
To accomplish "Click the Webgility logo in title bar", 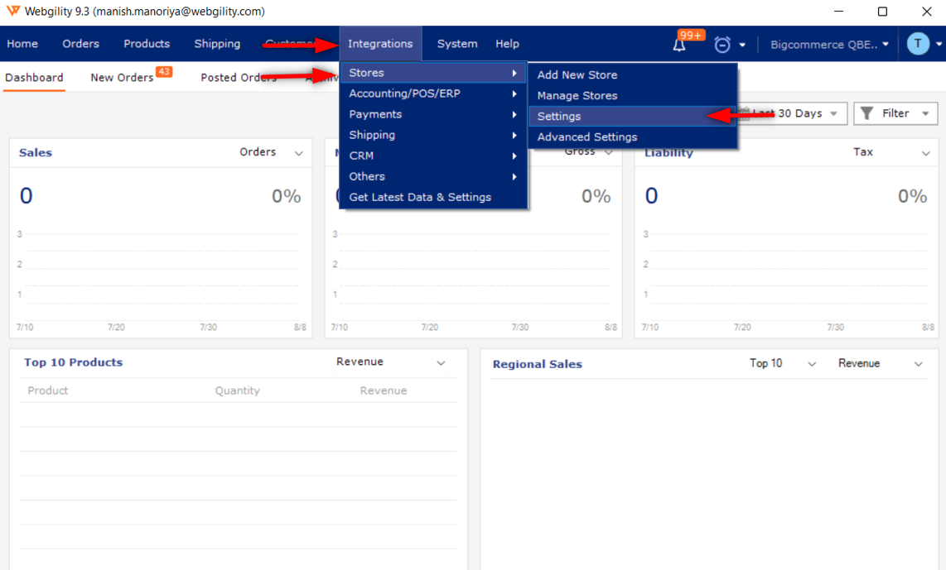I will [12, 11].
